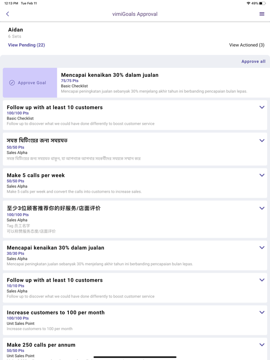Open the hamburger menu icon
The height and width of the screenshot is (360, 270).
coord(262,14)
